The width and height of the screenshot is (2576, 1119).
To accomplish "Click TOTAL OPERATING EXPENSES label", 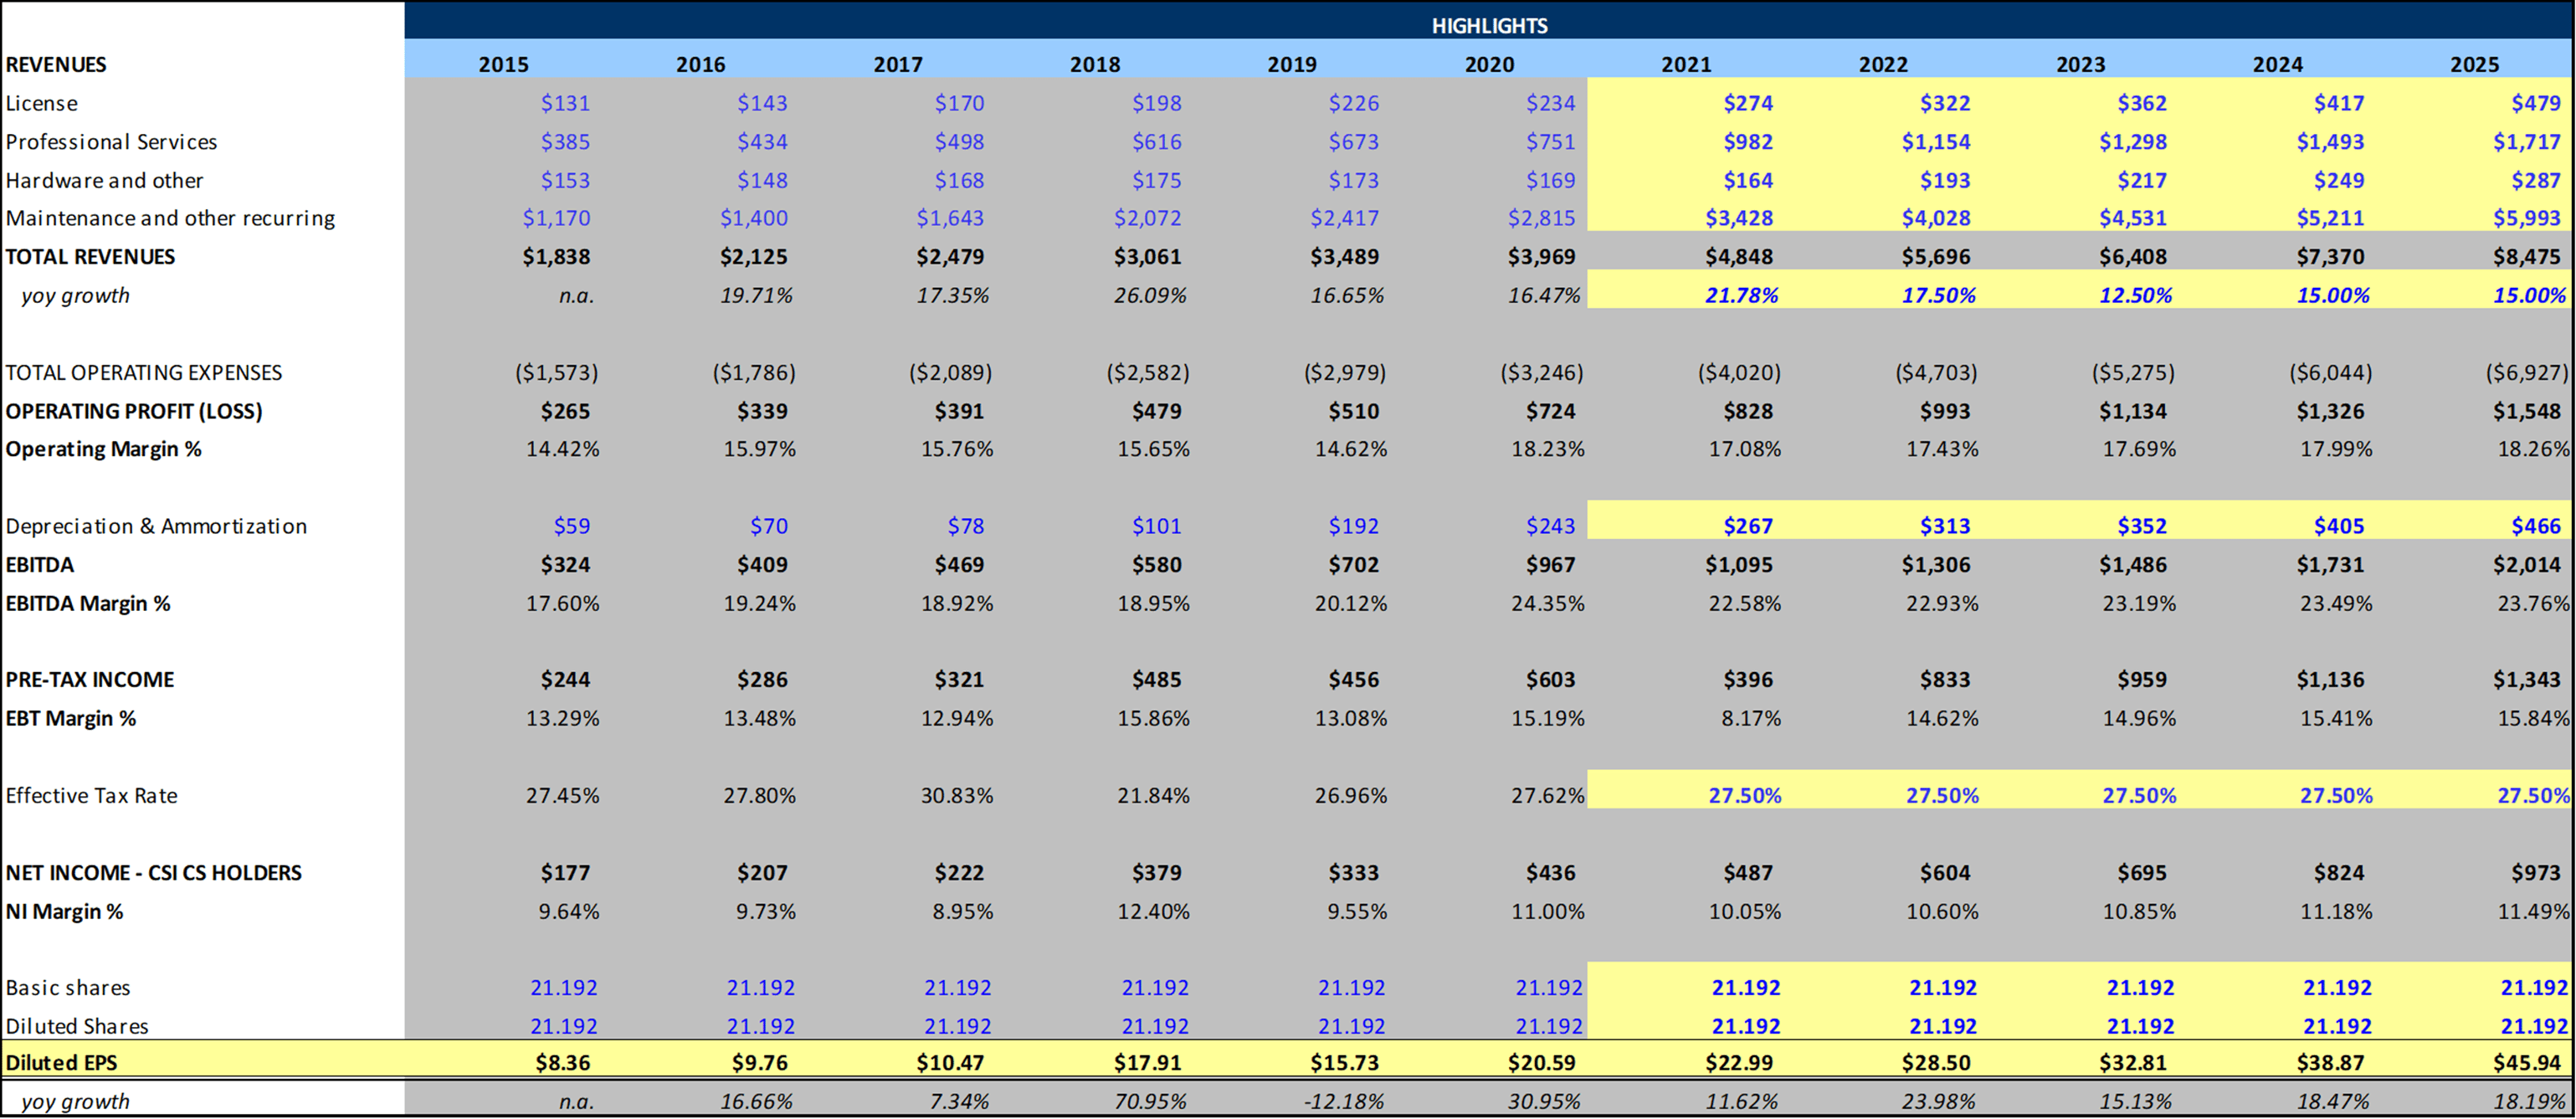I will click(x=144, y=373).
